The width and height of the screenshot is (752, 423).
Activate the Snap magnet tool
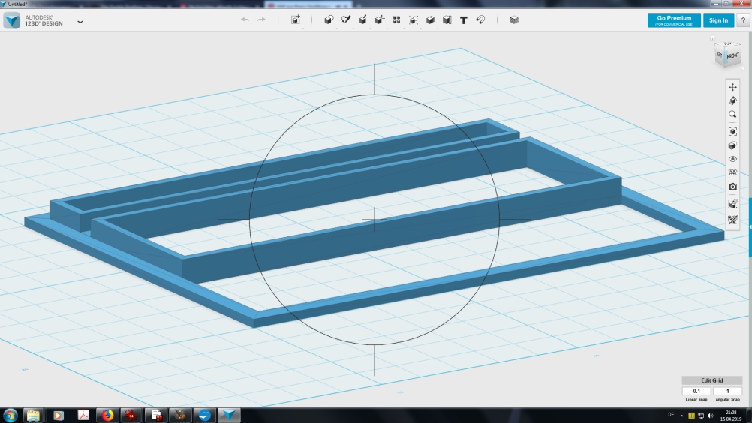tap(481, 20)
